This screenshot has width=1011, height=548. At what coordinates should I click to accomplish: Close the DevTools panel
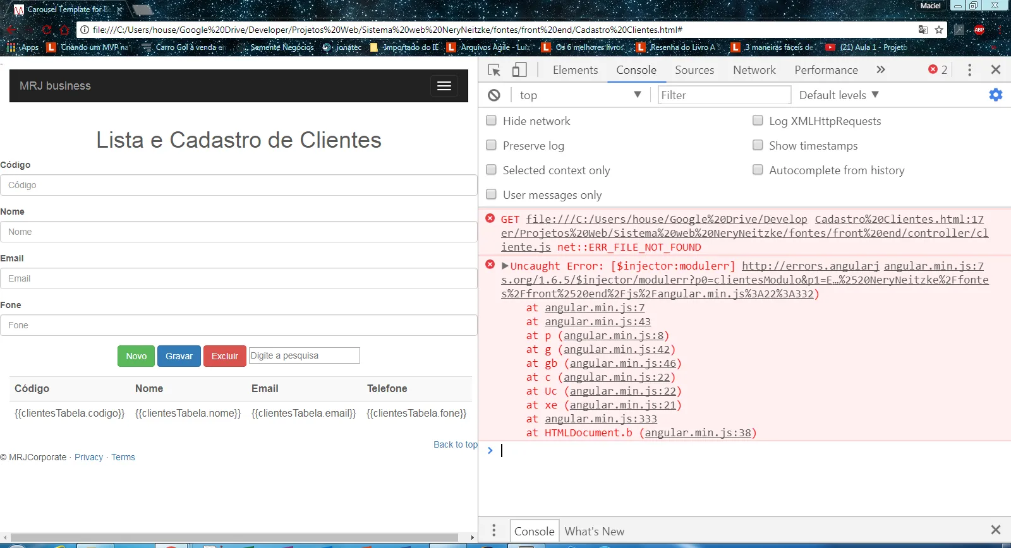pyautogui.click(x=996, y=70)
